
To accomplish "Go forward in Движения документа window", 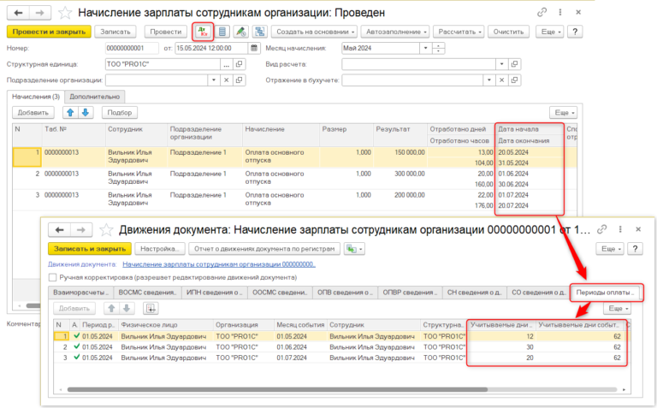I will (81, 230).
